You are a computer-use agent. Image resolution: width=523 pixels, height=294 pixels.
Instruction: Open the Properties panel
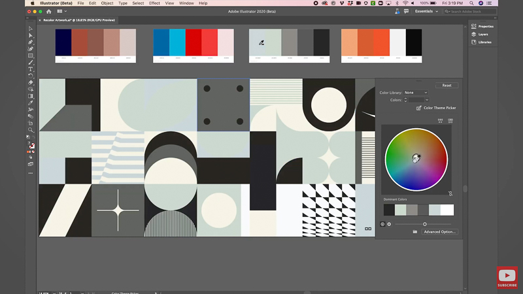485,26
